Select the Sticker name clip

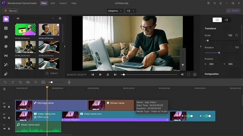coord(111,105)
